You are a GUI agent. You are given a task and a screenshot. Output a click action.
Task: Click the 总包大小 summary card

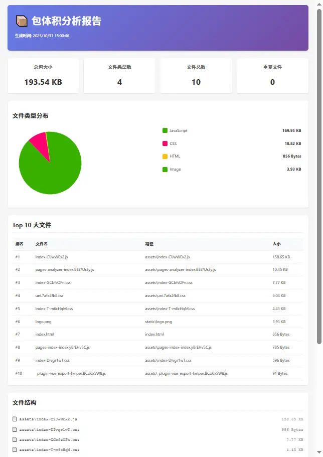[43, 76]
